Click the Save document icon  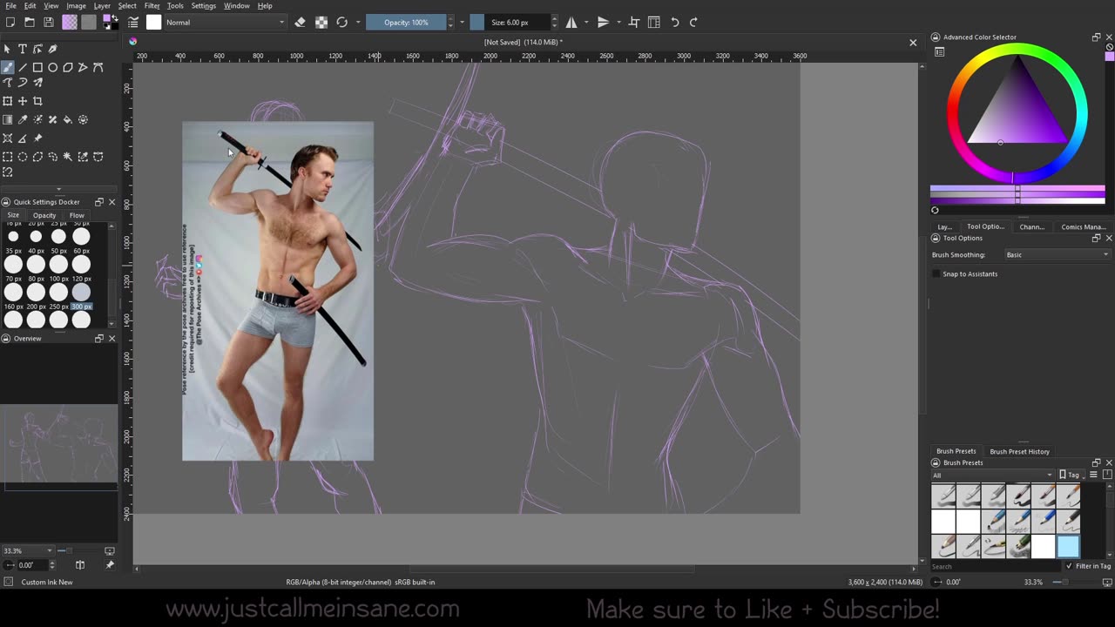[49, 23]
